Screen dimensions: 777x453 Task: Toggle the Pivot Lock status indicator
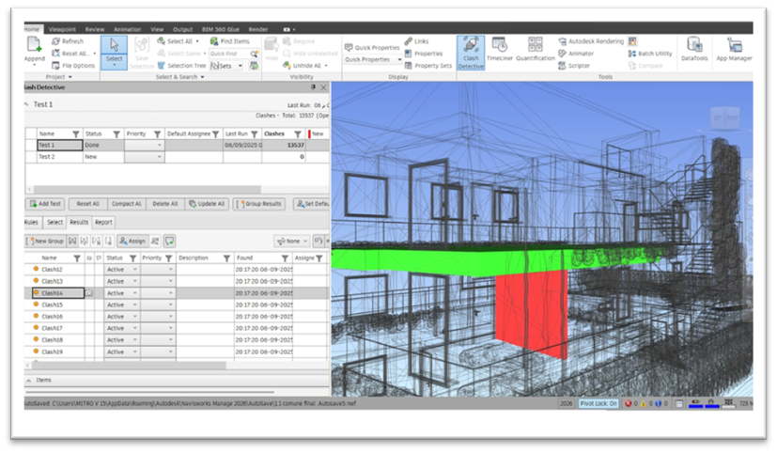click(598, 403)
